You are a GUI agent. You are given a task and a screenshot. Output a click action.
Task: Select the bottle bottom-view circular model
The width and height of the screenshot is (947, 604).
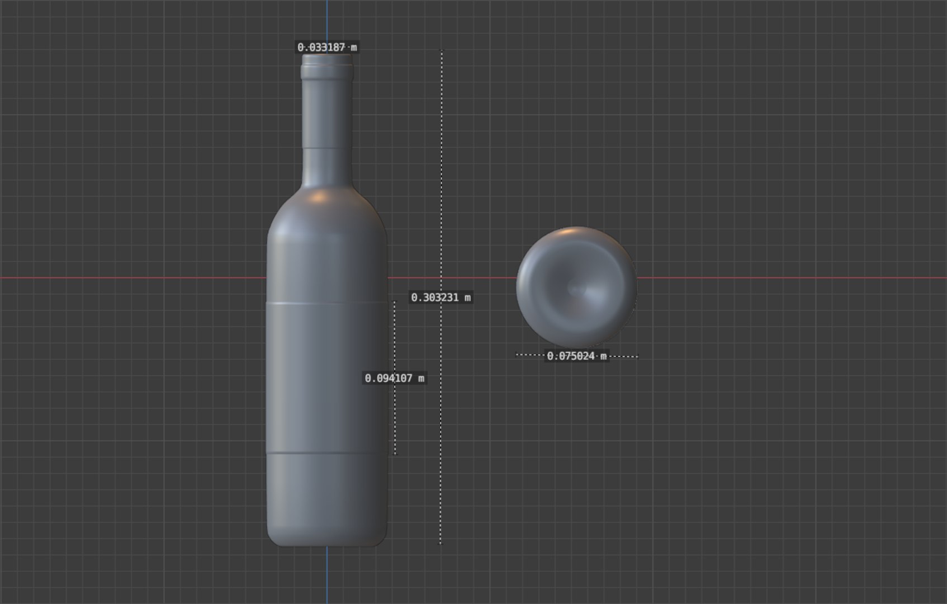point(576,287)
